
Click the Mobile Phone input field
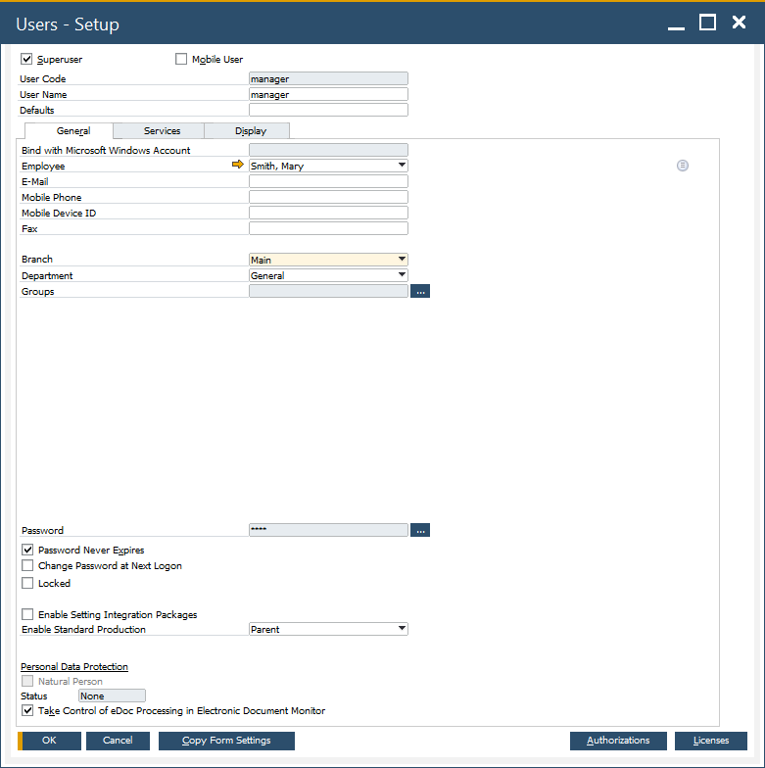pos(328,198)
